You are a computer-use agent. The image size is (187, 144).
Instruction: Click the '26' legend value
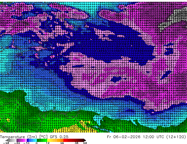[62, 143]
